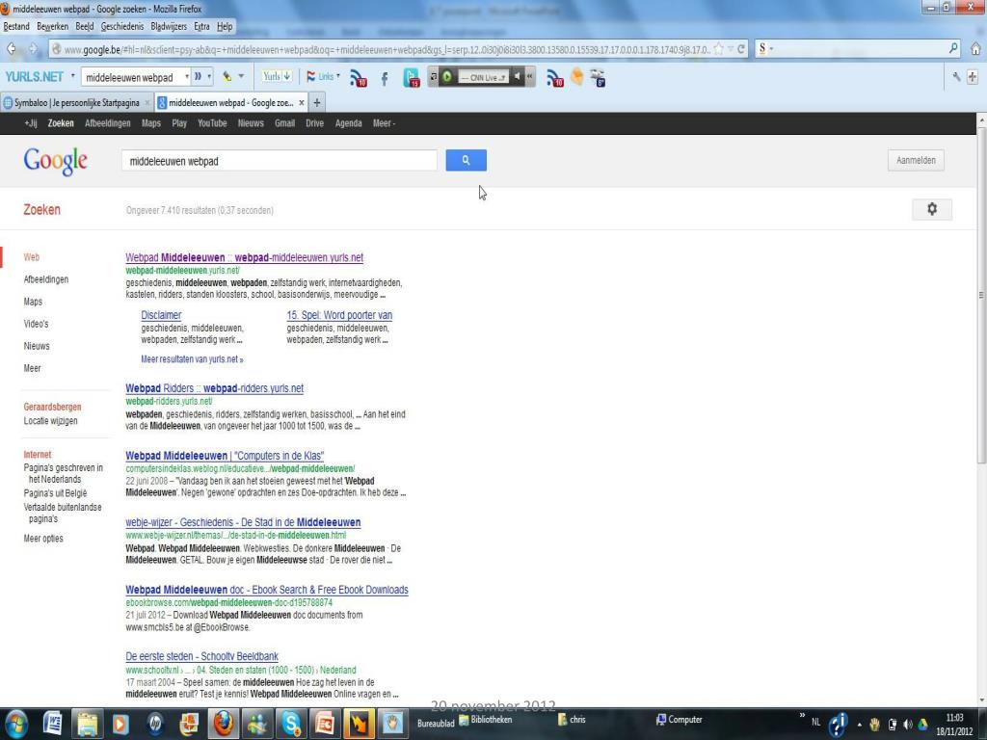The image size is (987, 740).
Task: Click the Aanmelden sign-in button
Action: 916,161
